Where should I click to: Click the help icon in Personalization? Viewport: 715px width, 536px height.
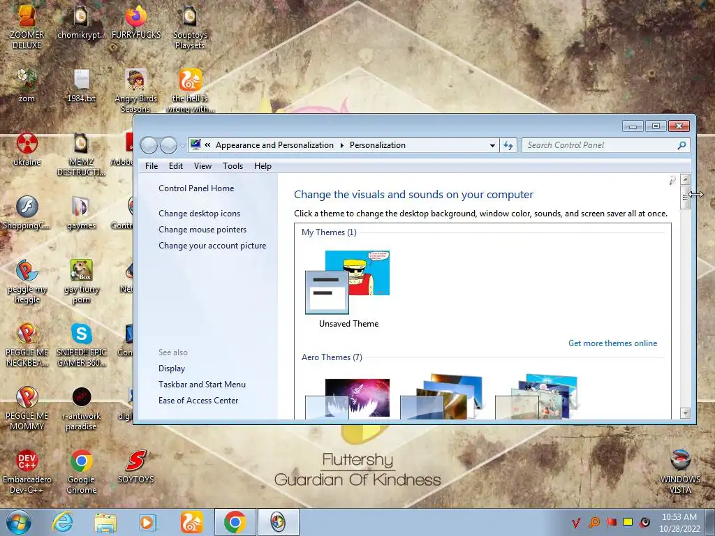[672, 181]
